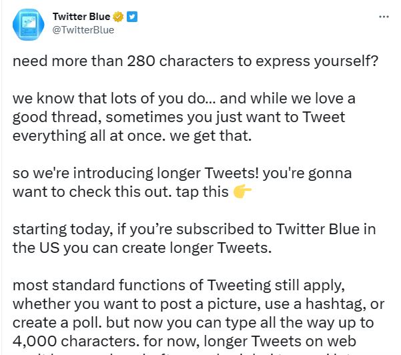Open the Twitter Blue profile avatar
Viewport: 401px width, 355px height.
point(29,25)
